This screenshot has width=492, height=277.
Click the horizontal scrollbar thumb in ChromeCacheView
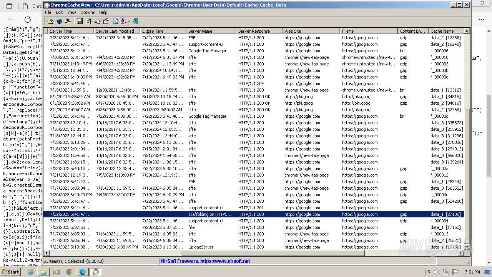point(273,253)
